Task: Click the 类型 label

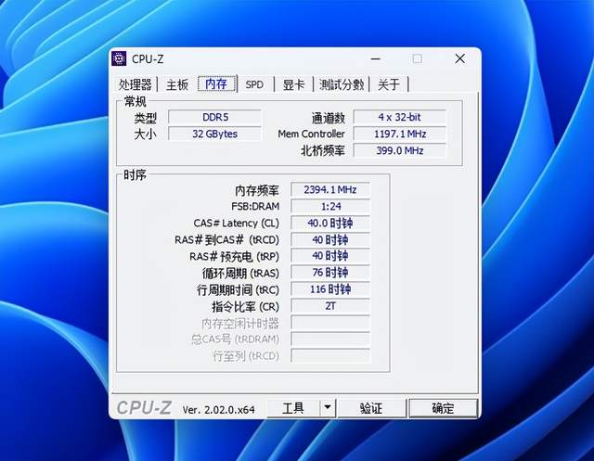Action: tap(145, 118)
